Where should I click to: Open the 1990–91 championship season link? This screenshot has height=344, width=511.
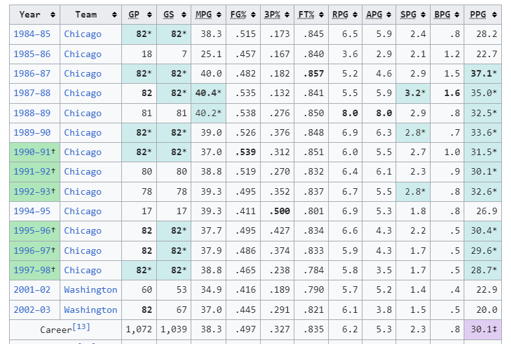coord(32,152)
